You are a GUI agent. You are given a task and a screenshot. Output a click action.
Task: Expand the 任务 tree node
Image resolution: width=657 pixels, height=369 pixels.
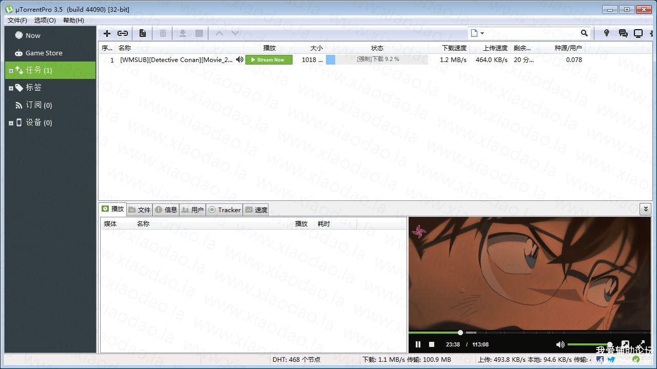click(11, 71)
